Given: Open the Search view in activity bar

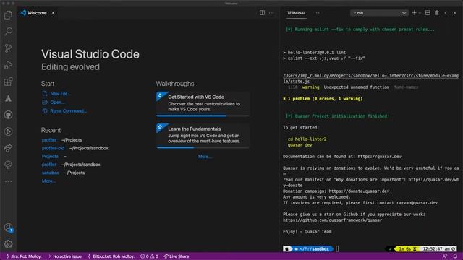Looking at the screenshot, I should click(x=8, y=31).
